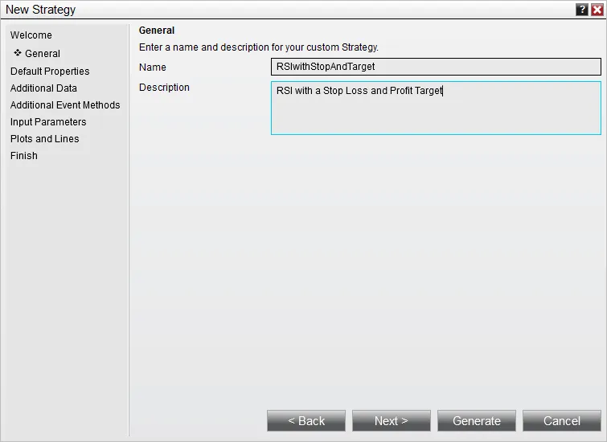Select the General step in sidebar

[42, 53]
